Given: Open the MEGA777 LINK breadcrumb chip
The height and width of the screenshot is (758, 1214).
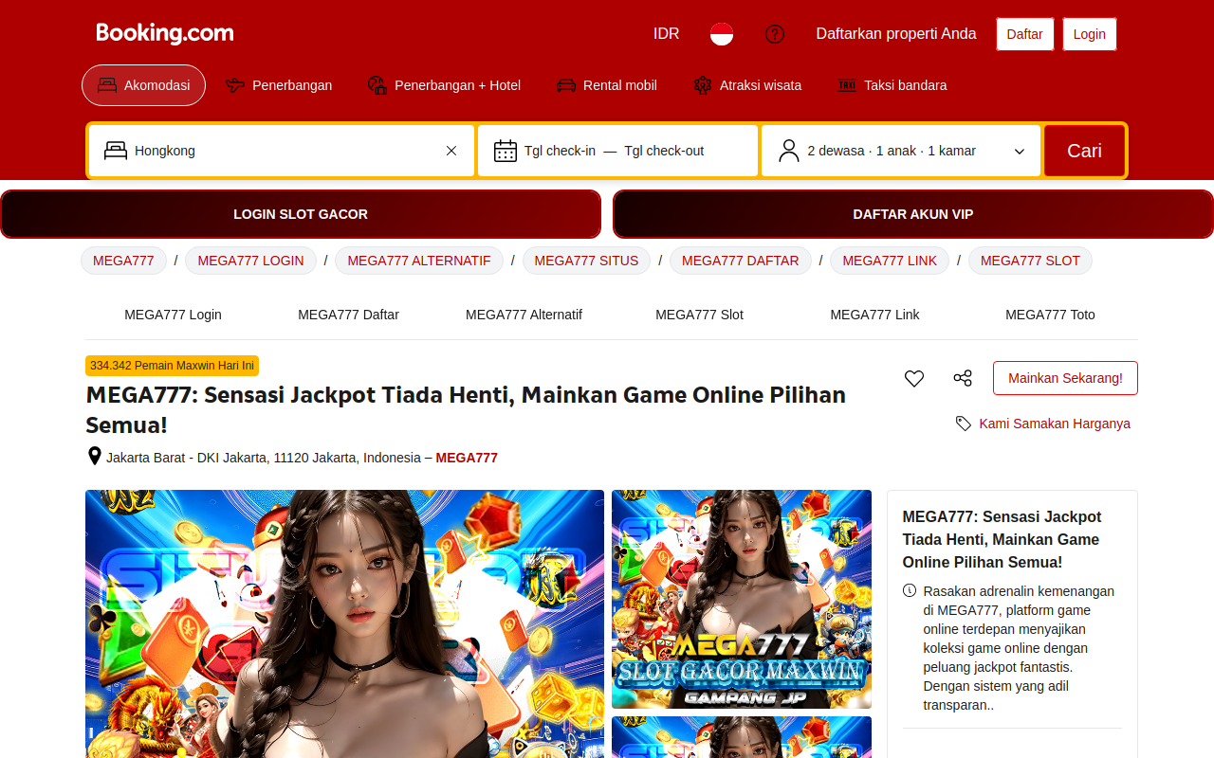Looking at the screenshot, I should (890, 261).
